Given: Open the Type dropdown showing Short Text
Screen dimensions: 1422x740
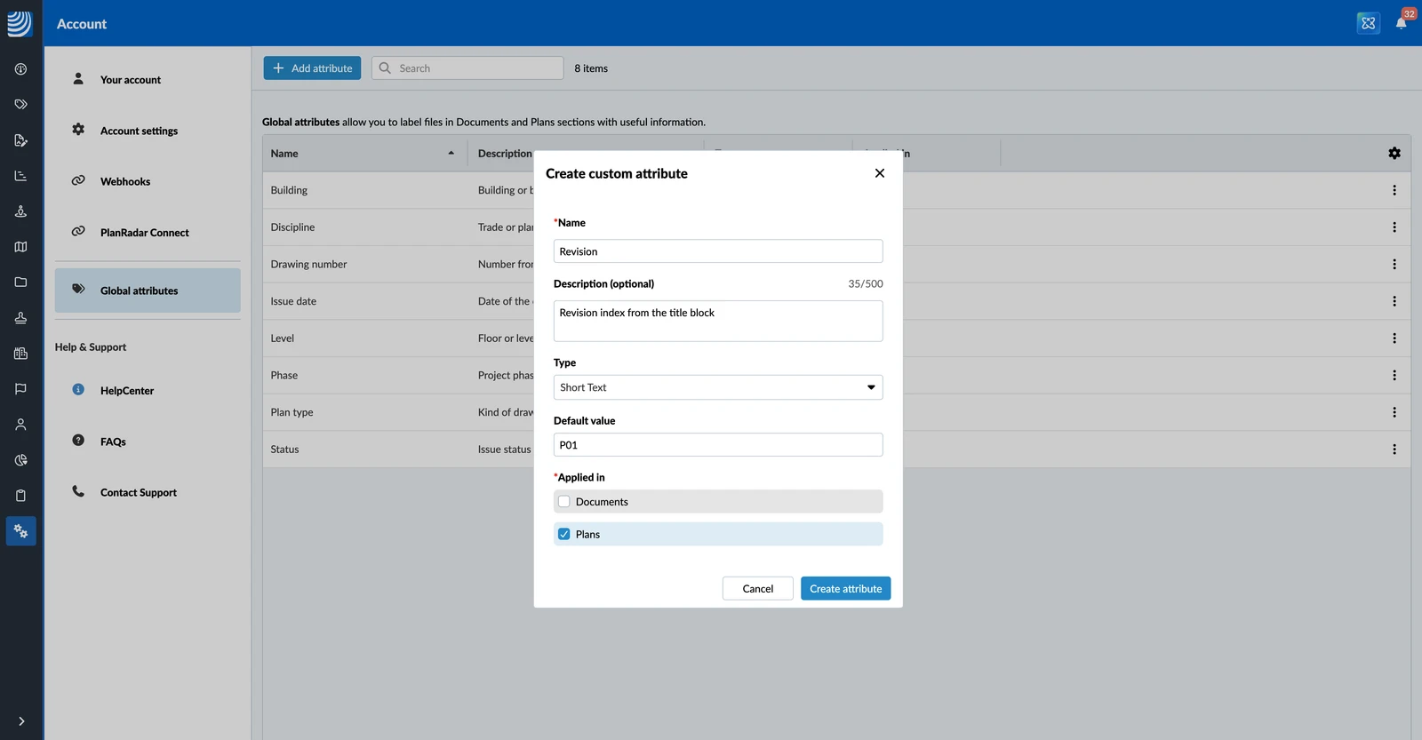Looking at the screenshot, I should pyautogui.click(x=718, y=387).
